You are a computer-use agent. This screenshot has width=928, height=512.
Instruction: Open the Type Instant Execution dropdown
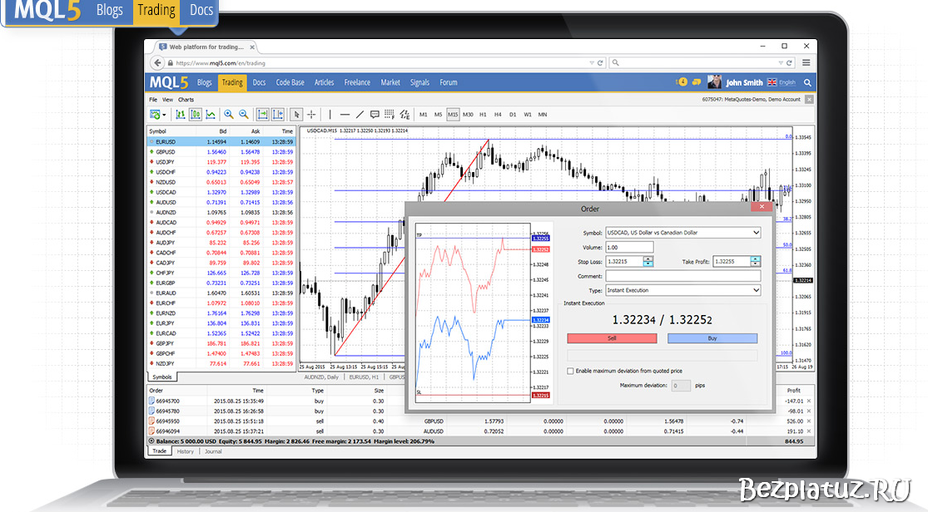click(x=682, y=290)
